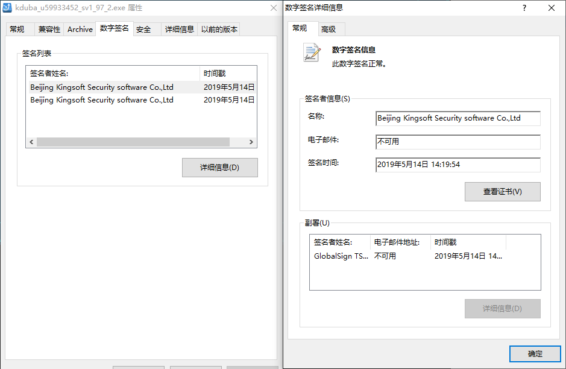Open the 兼容性 tab
This screenshot has height=369, width=566.
tap(49, 29)
